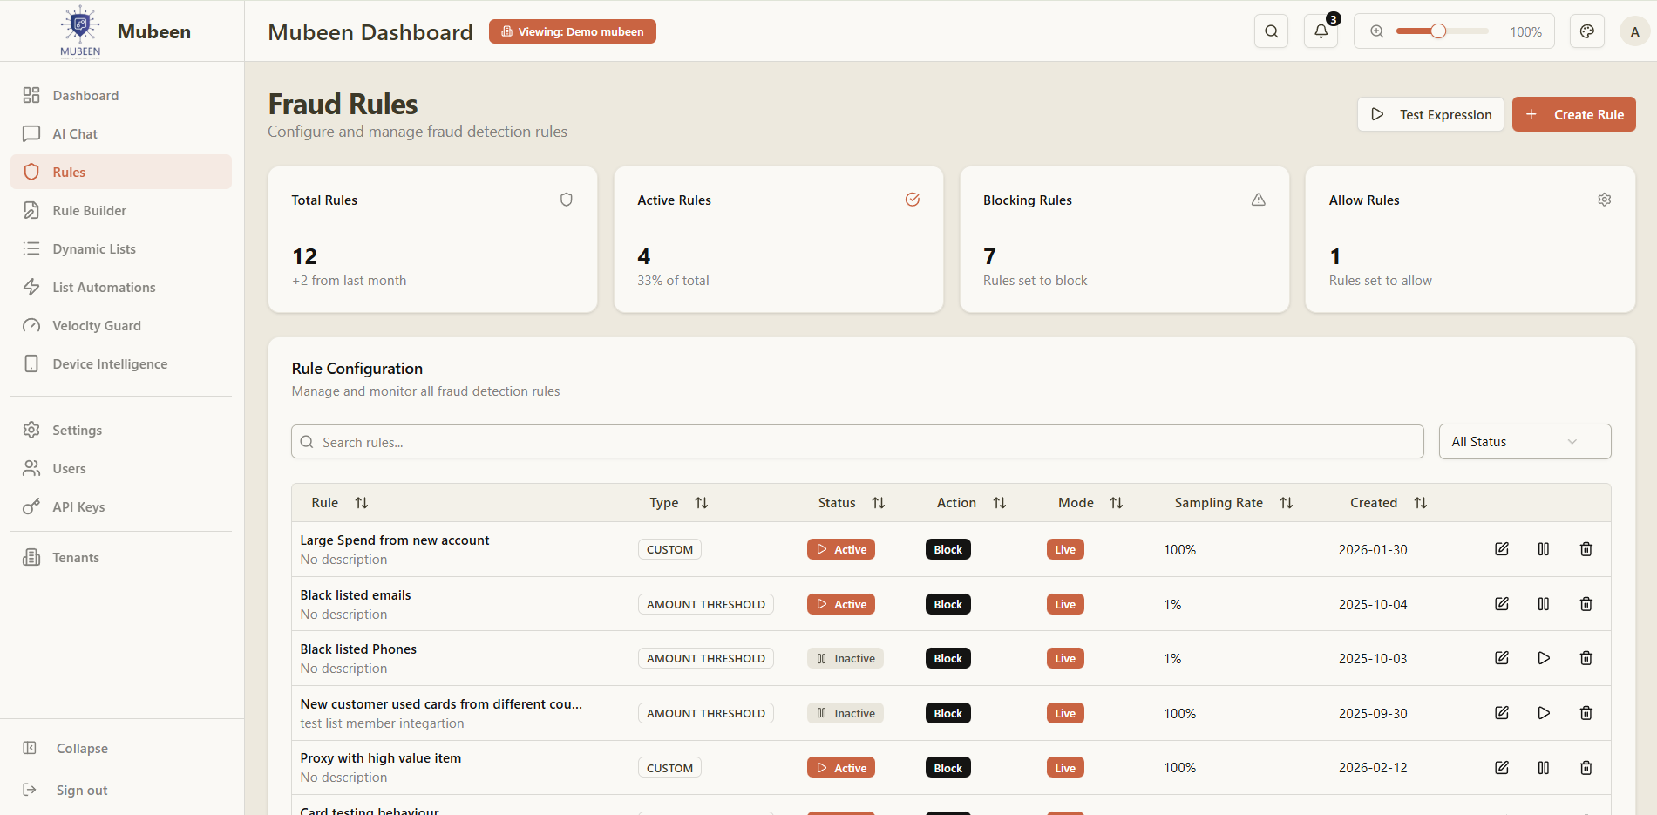Open the notifications bell
This screenshot has height=815, width=1657.
(1321, 31)
